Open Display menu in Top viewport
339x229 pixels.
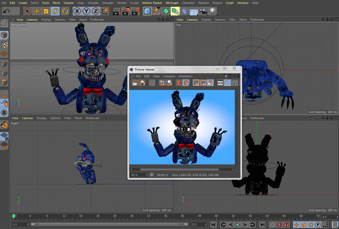tap(206, 20)
